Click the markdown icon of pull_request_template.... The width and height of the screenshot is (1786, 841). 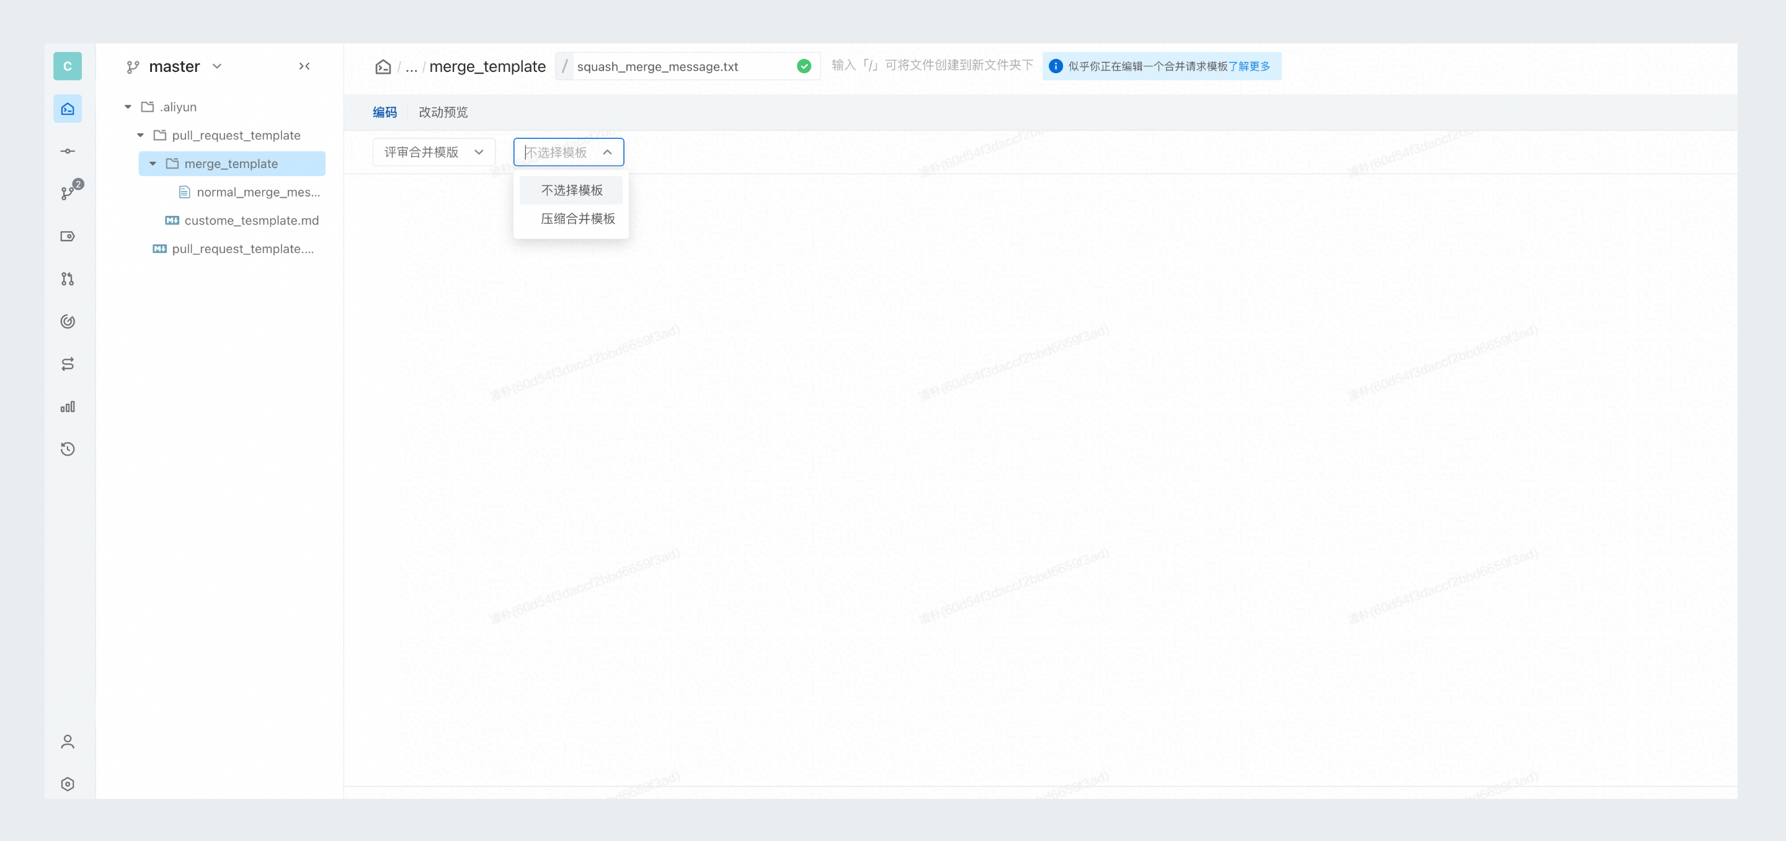159,249
